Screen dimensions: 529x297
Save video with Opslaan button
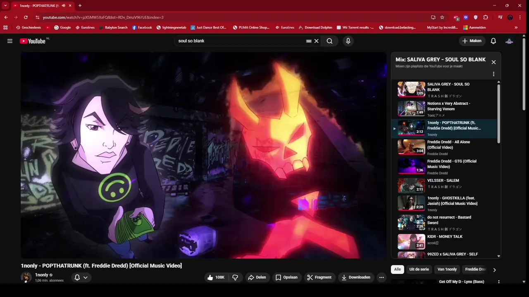pyautogui.click(x=286, y=277)
